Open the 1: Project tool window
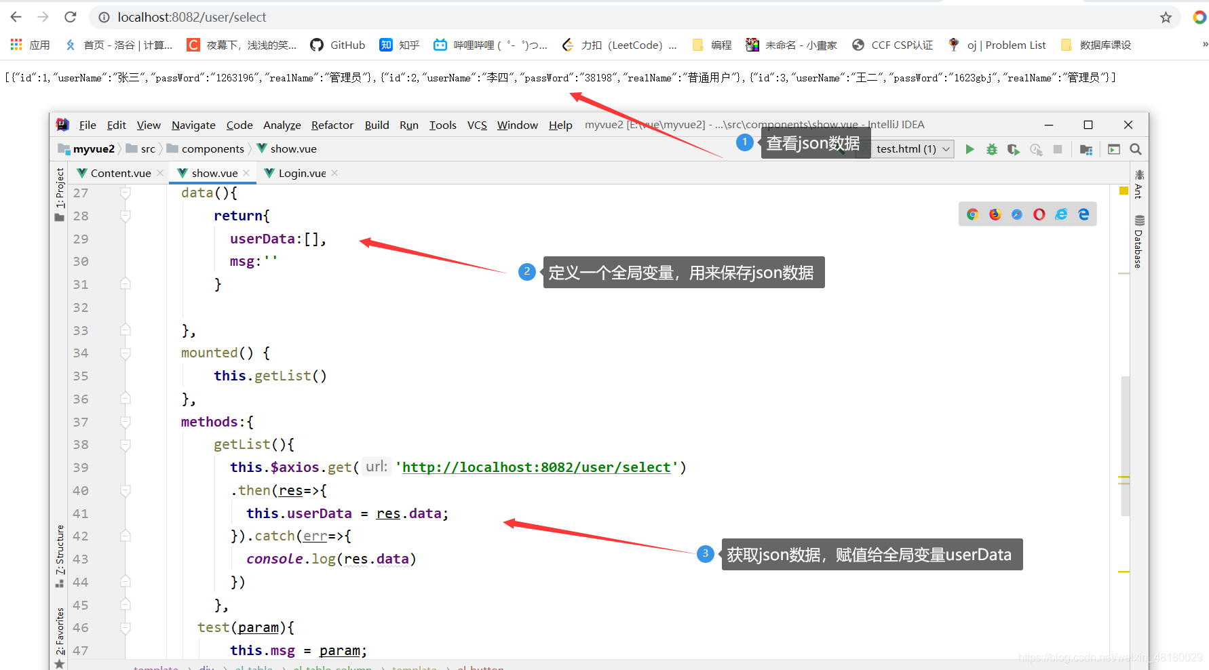1209x670 pixels. pyautogui.click(x=60, y=194)
